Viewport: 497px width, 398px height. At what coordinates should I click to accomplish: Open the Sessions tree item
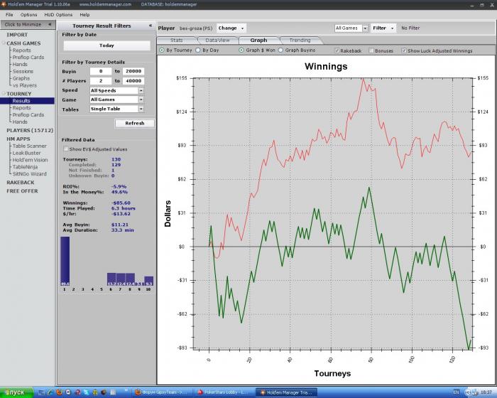coord(23,71)
